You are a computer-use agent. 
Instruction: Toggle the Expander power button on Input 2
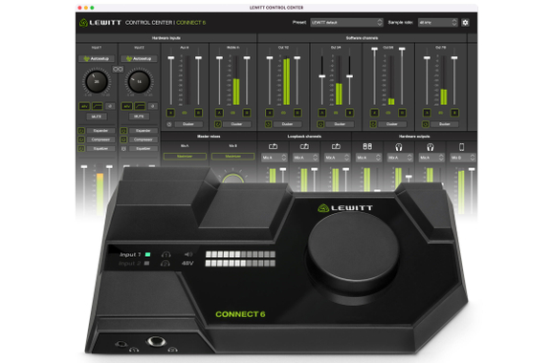click(123, 131)
